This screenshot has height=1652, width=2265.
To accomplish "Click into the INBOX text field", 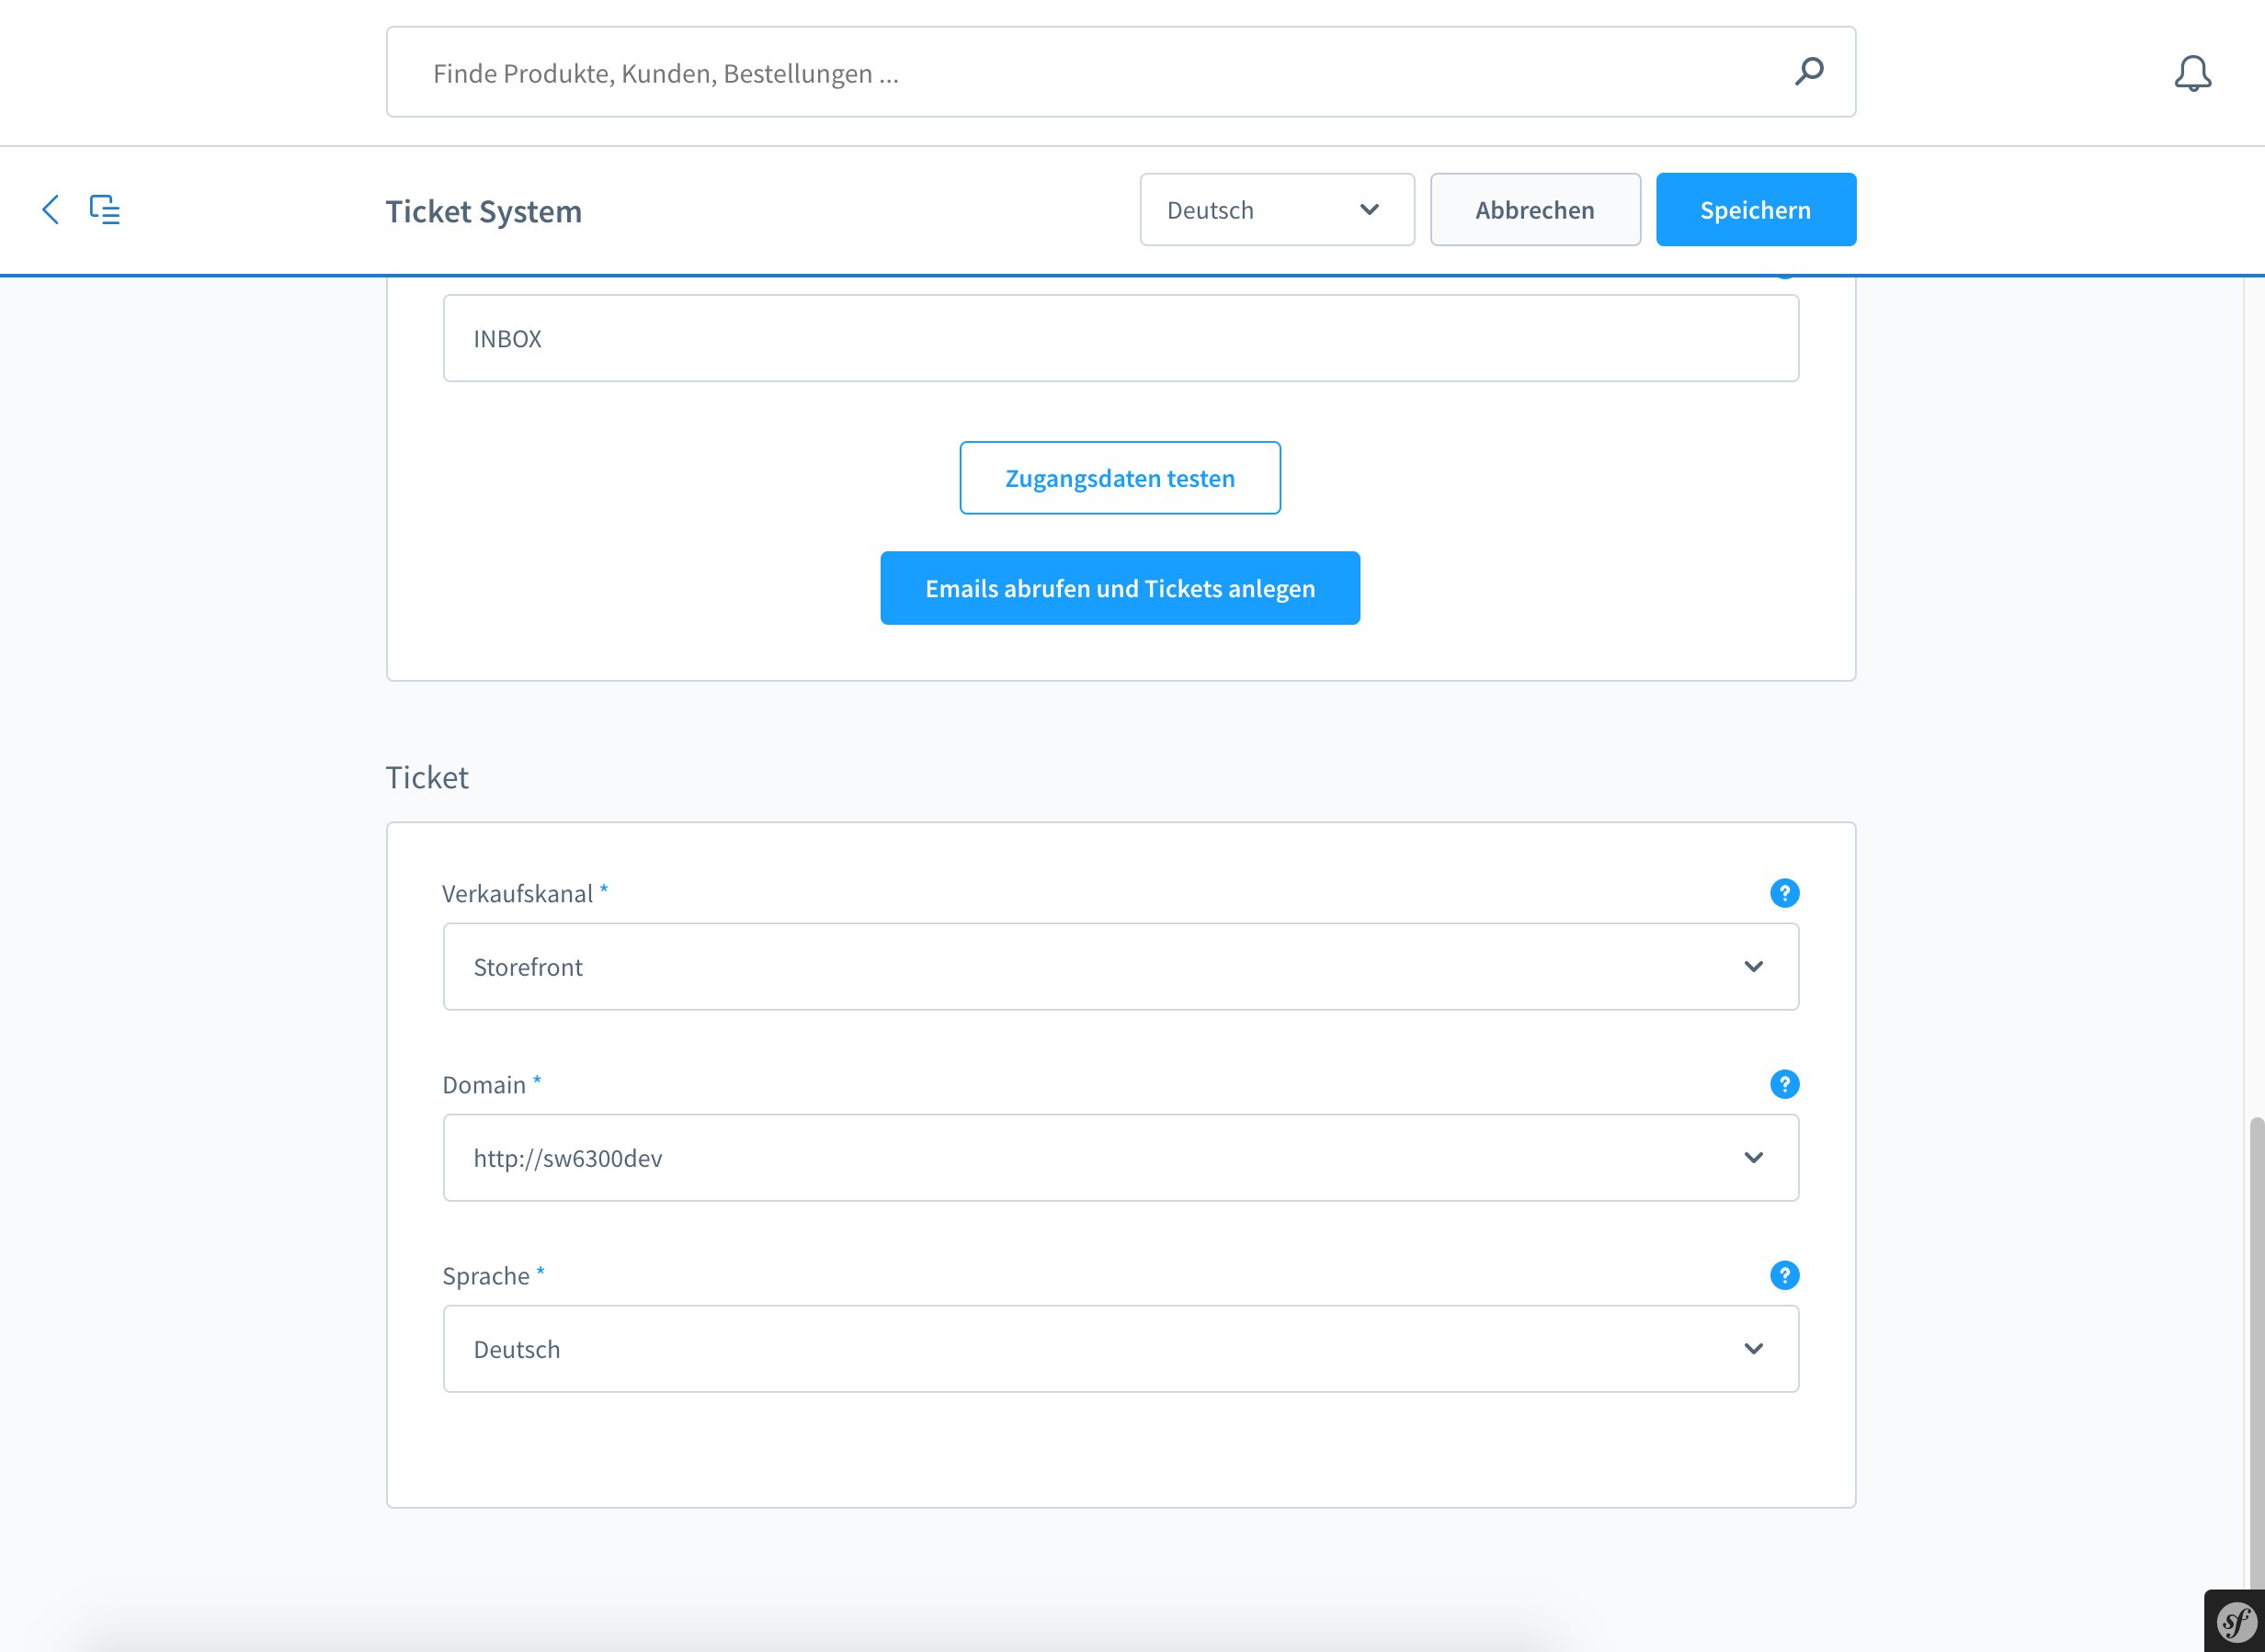I will click(1121, 338).
